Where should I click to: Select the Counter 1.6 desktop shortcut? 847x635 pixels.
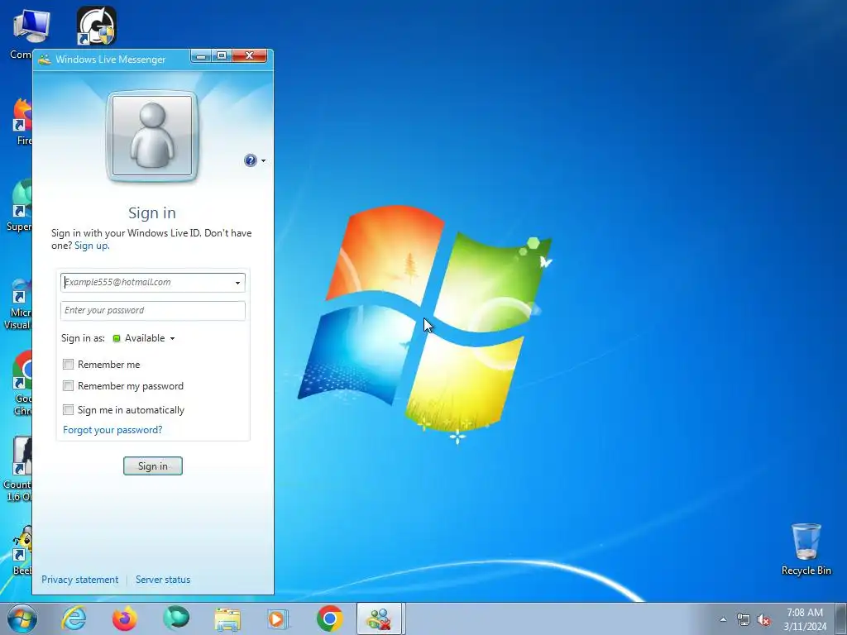pos(18,469)
